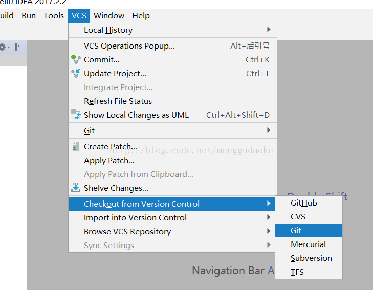The height and width of the screenshot is (290, 373).
Task: Choose CVS in checkout submenu
Action: (309, 216)
